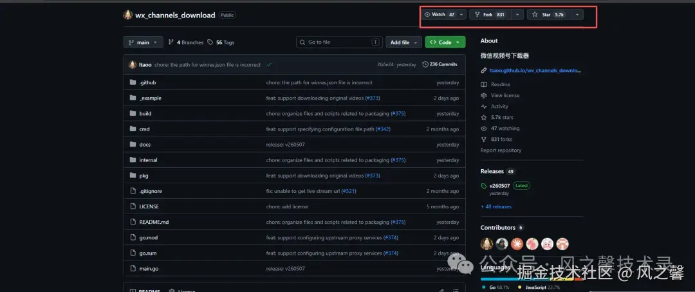
Task: Click the wx_channels_download repository name
Action: tap(175, 15)
